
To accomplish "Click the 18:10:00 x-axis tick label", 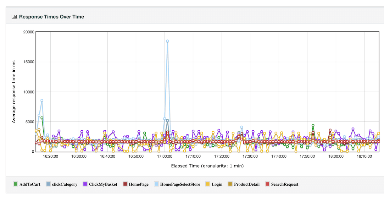I will click(364, 156).
